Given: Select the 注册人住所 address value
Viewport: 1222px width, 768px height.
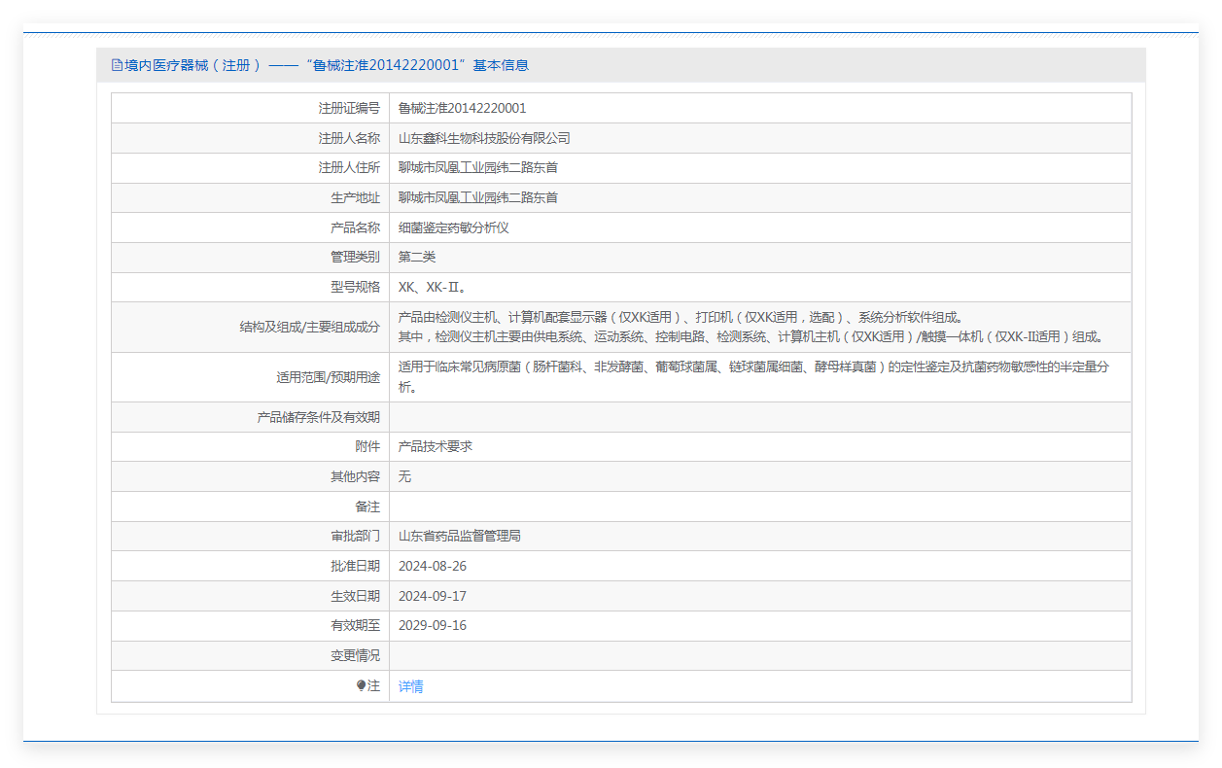Looking at the screenshot, I should [x=478, y=167].
